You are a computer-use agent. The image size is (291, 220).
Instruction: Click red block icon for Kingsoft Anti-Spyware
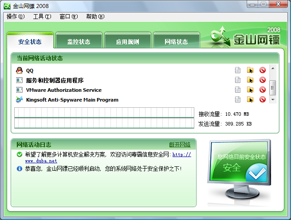tap(262, 100)
